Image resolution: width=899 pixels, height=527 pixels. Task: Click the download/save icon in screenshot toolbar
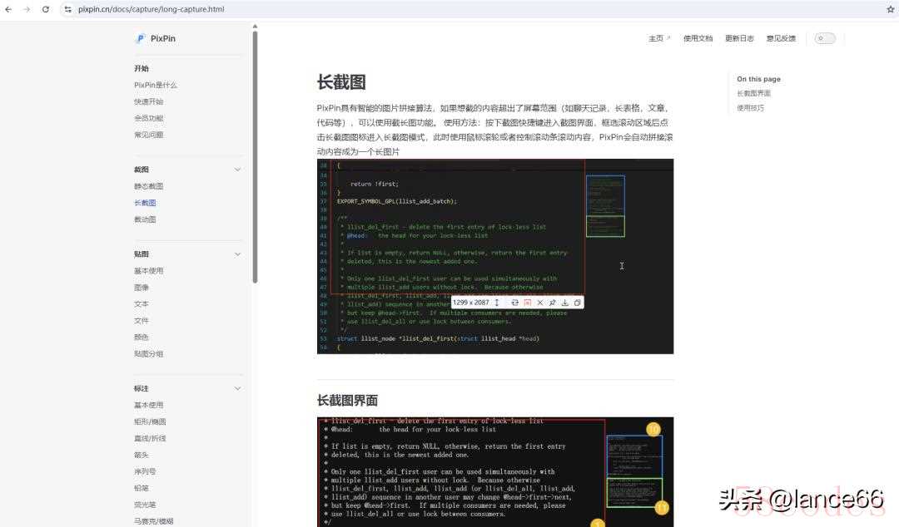pos(564,303)
